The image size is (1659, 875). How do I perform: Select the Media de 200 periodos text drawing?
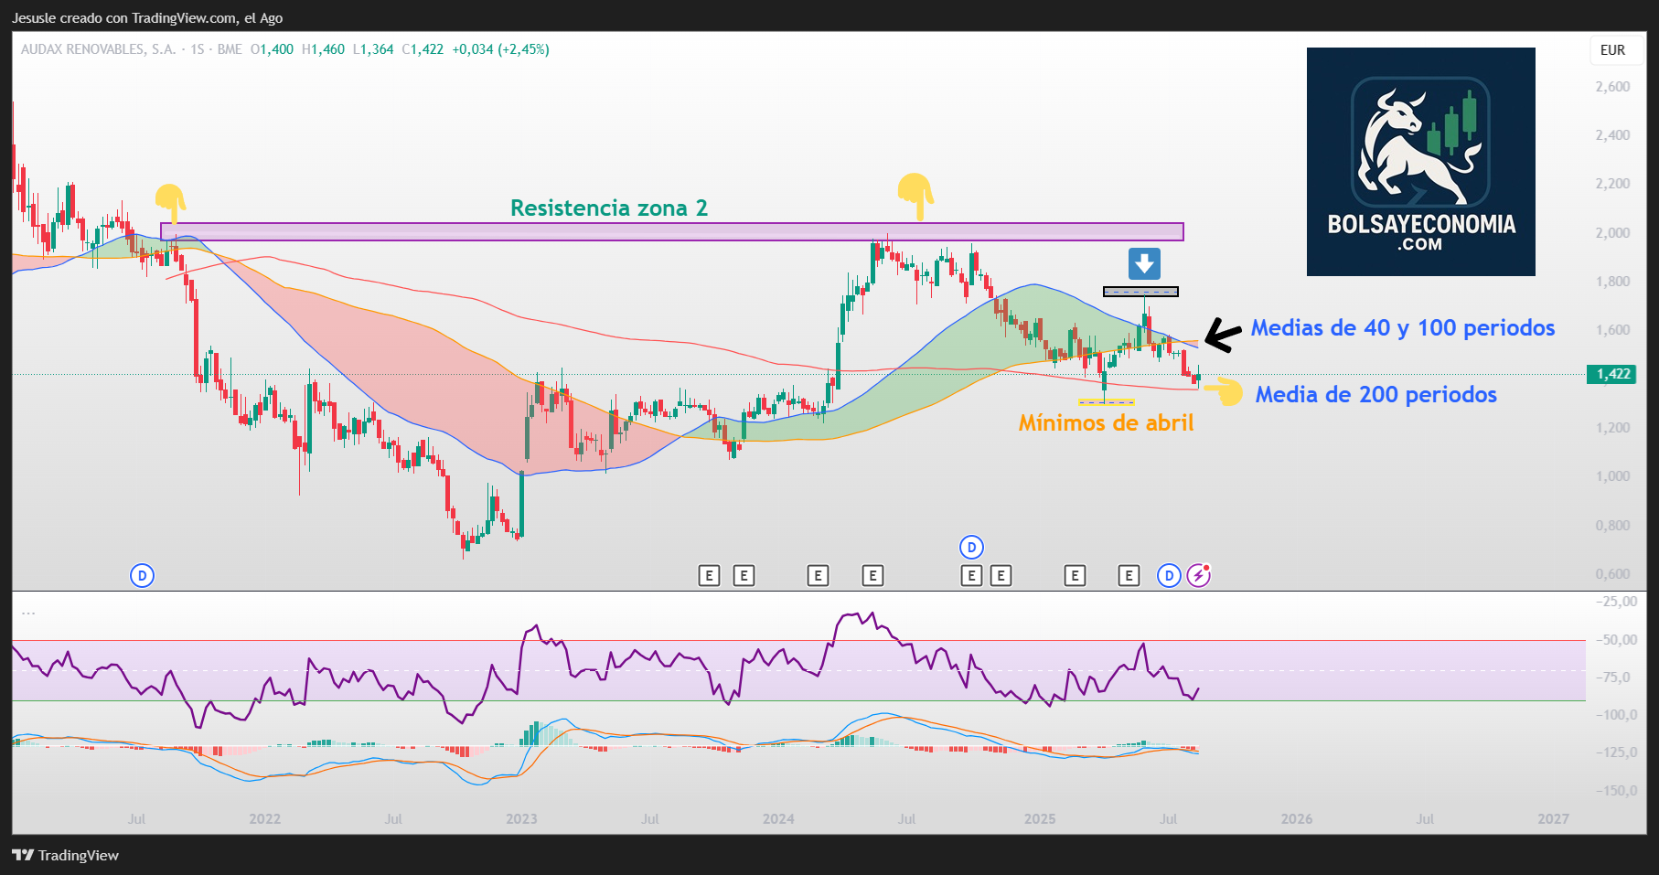pos(1375,395)
